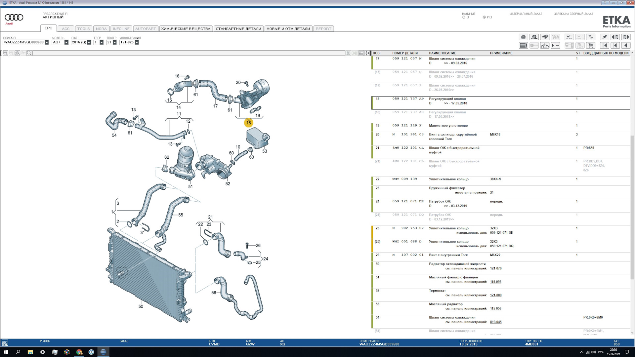Click the panel expand arrow icon
Screen dimensions: 635x357
[367, 53]
